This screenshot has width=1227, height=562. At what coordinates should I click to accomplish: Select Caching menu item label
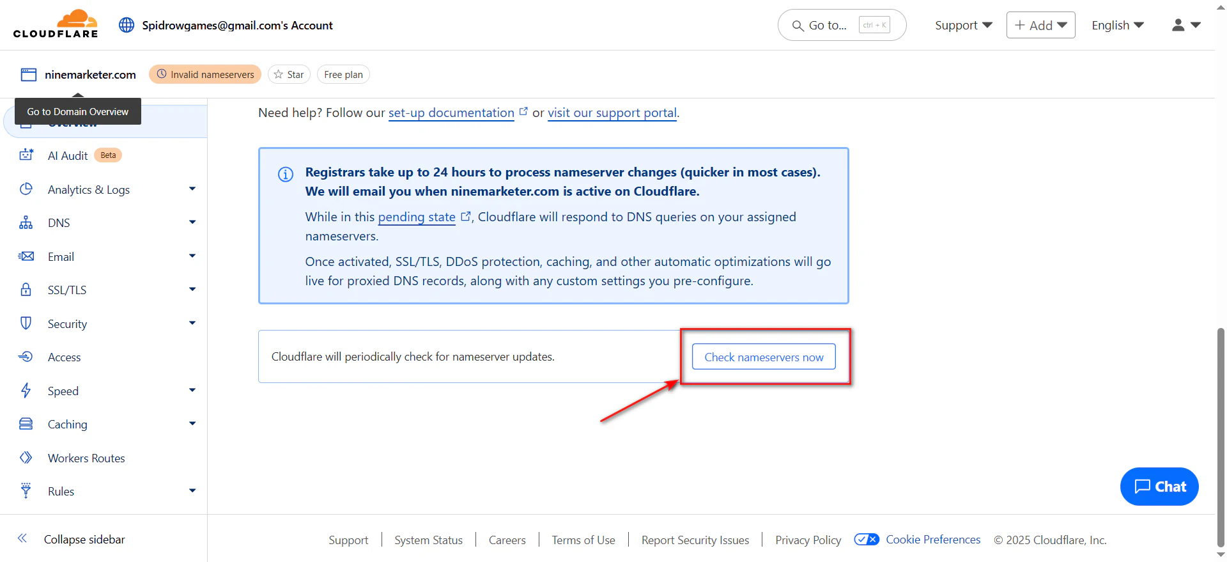click(x=67, y=424)
